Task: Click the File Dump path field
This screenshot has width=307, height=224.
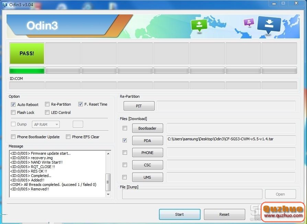Action: click(192, 194)
